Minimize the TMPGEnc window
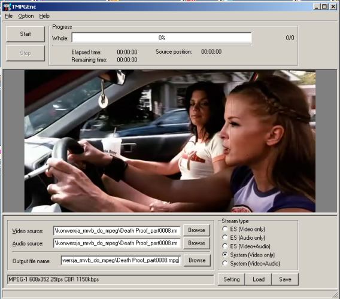Image resolution: width=340 pixels, height=299 pixels. point(317,7)
